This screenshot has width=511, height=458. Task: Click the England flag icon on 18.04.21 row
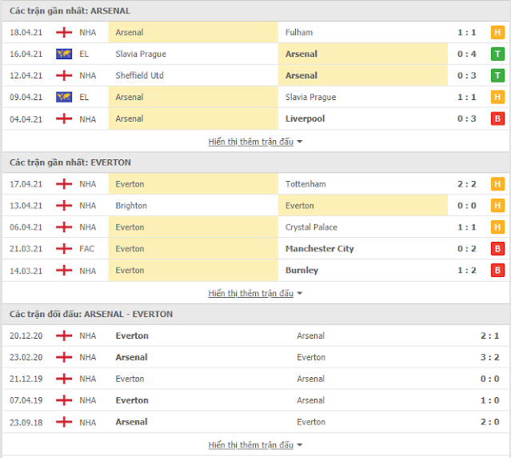pyautogui.click(x=64, y=32)
